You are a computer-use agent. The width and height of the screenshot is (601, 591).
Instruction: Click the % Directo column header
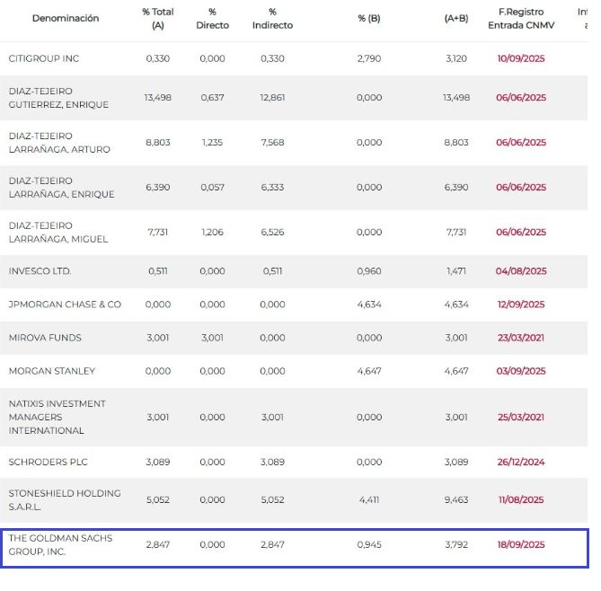point(212,19)
